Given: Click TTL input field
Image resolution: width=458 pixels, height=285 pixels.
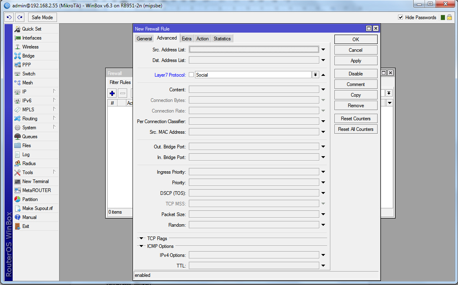Looking at the screenshot, I should pos(254,265).
